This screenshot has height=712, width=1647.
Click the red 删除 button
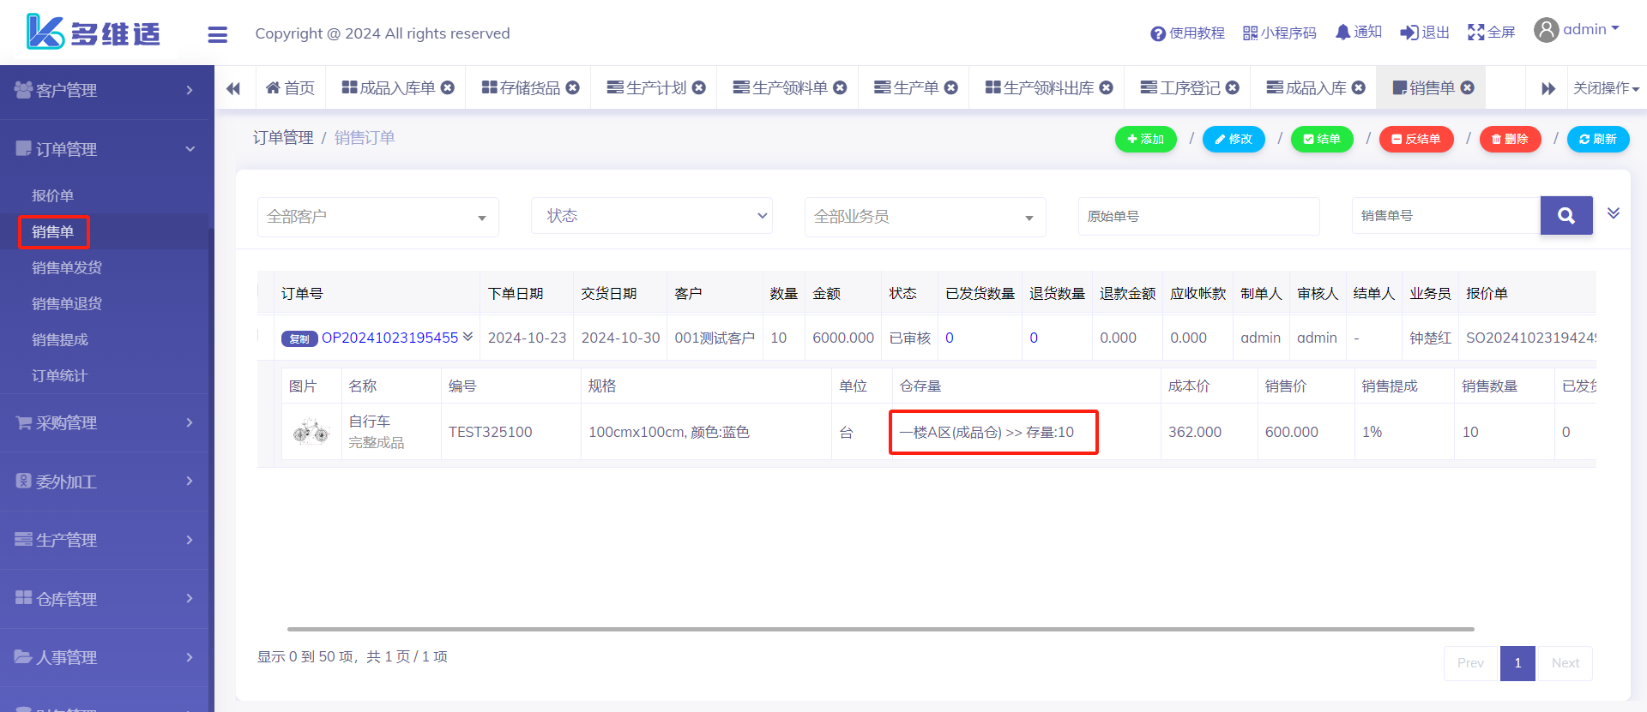click(x=1510, y=139)
